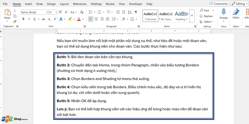The width and height of the screenshot is (249, 124).
Task: Justify the paragraph text
Action: tap(108, 19)
